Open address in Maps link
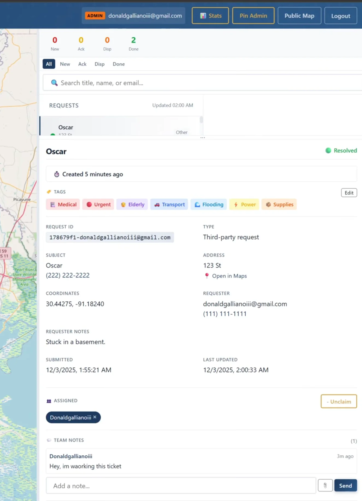362x501 pixels. [229, 276]
